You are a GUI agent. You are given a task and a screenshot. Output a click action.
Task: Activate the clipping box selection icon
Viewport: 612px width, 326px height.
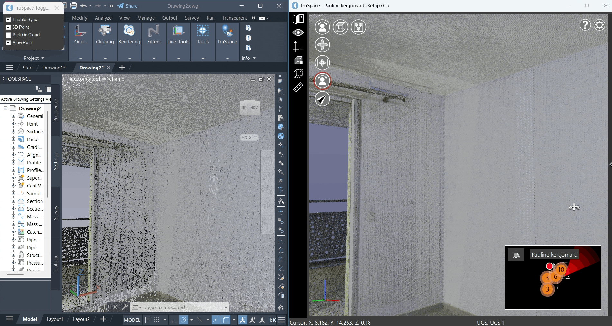tap(298, 73)
